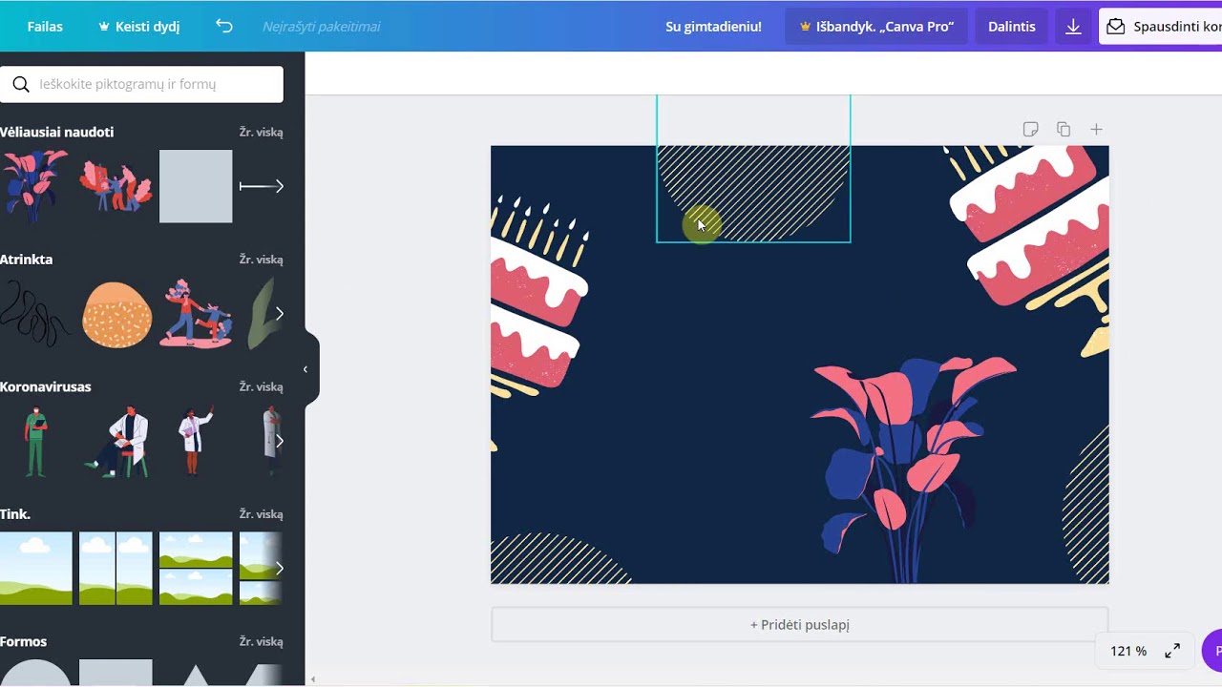Choose the two-column landscape grid

pos(116,569)
